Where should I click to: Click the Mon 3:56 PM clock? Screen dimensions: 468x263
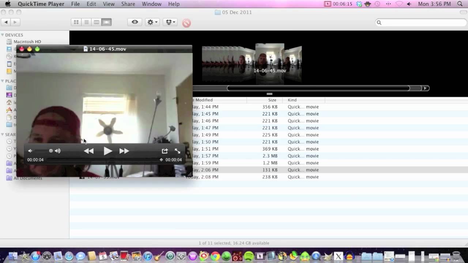[x=434, y=4]
